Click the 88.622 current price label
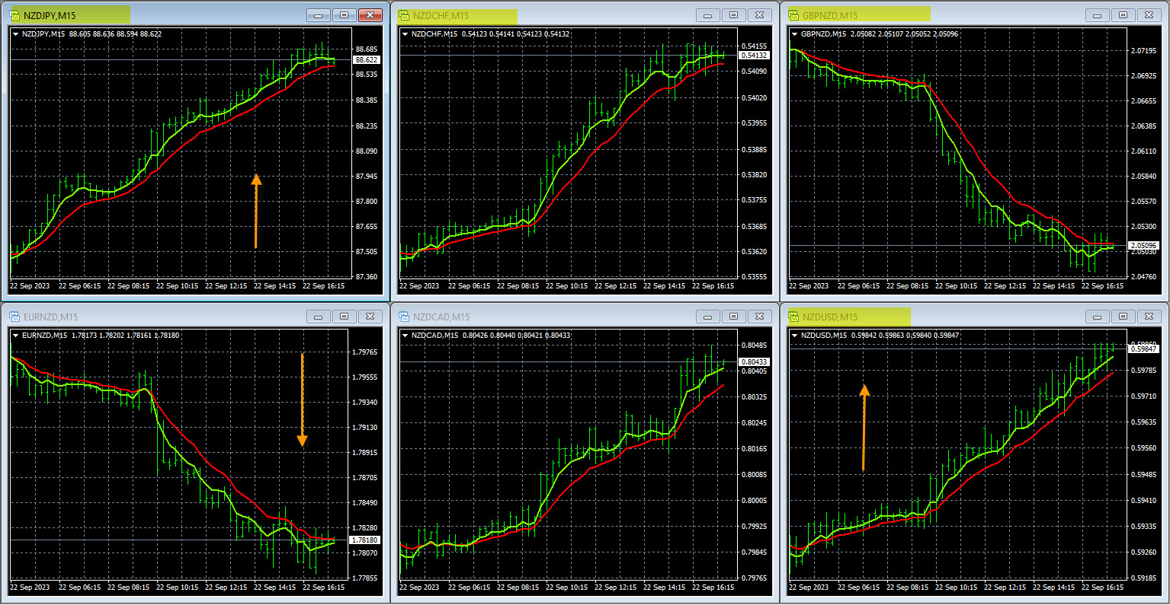Image resolution: width=1170 pixels, height=605 pixels. click(x=367, y=59)
